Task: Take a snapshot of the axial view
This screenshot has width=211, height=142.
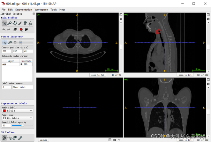Action: 121,19
